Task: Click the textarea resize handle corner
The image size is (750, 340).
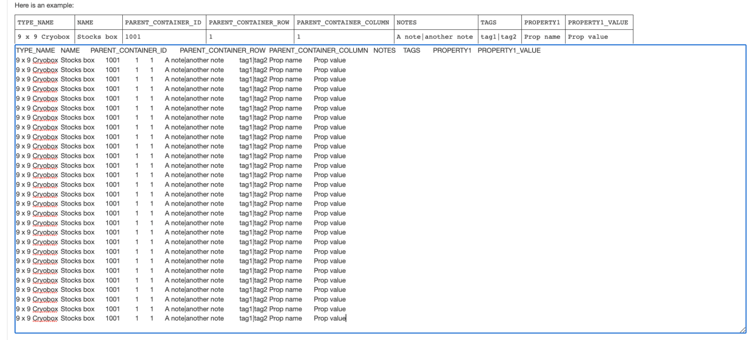Action: click(742, 330)
